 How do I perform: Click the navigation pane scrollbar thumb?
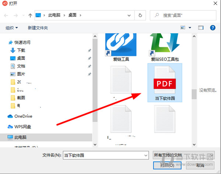95,80
